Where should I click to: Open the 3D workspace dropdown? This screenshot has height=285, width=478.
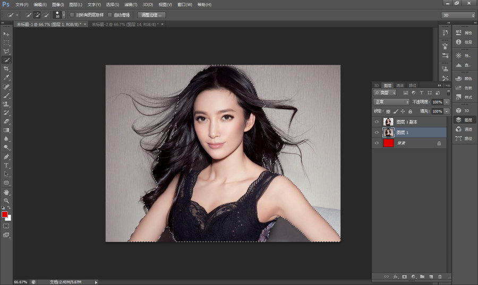[x=458, y=15]
